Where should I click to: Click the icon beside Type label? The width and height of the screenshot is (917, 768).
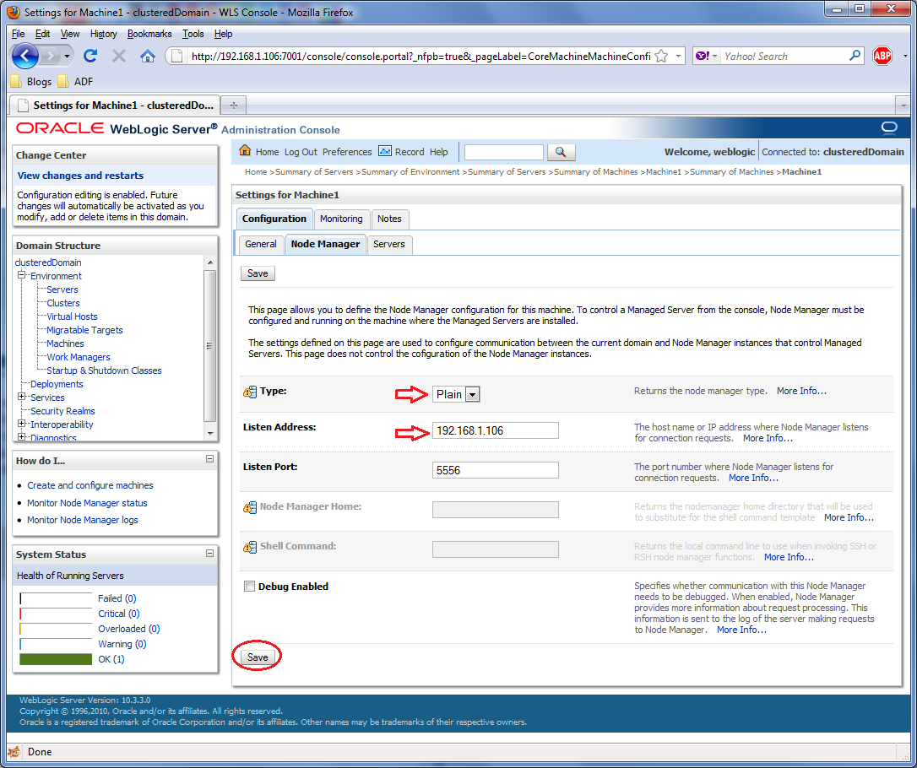(x=250, y=392)
